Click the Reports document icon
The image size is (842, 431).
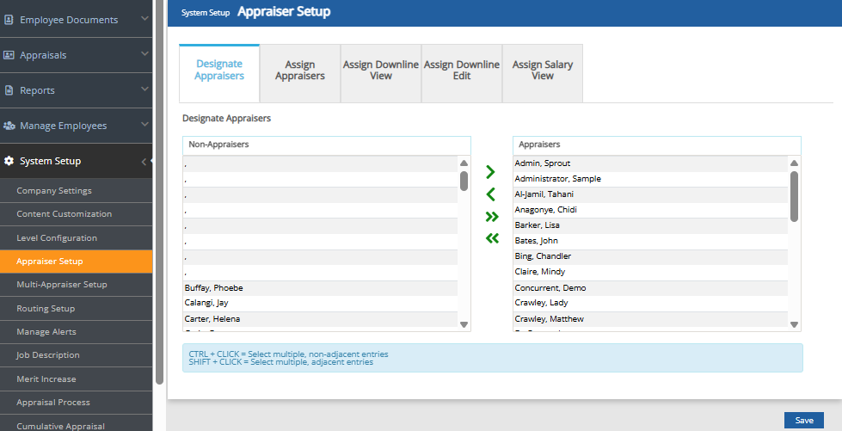coord(9,90)
